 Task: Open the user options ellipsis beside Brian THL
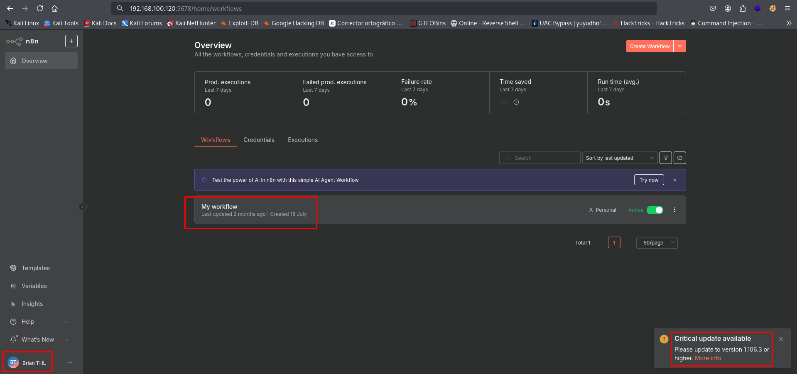[x=70, y=363]
